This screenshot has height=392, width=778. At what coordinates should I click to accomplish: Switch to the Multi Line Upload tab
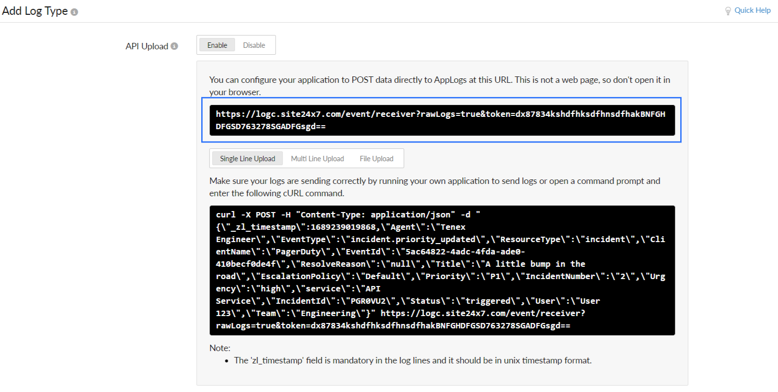coord(317,159)
